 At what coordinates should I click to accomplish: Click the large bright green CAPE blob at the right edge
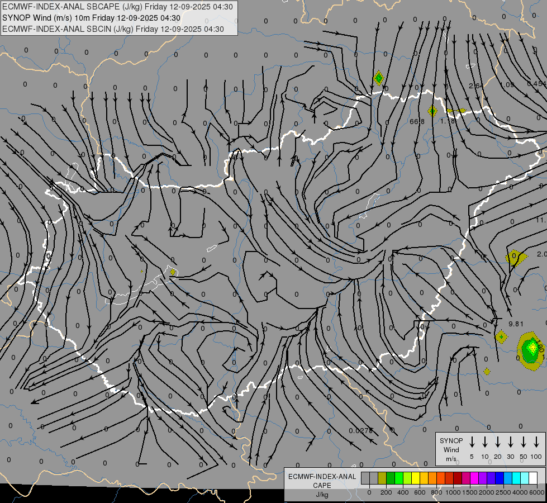point(531,351)
